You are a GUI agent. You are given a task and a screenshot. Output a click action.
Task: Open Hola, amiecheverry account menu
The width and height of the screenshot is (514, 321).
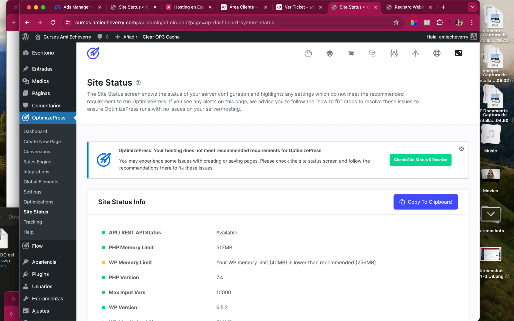(x=452, y=37)
